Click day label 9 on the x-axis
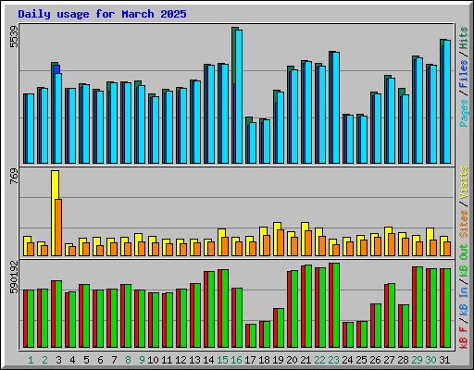Viewport: 474px width, 370px height. [x=142, y=360]
